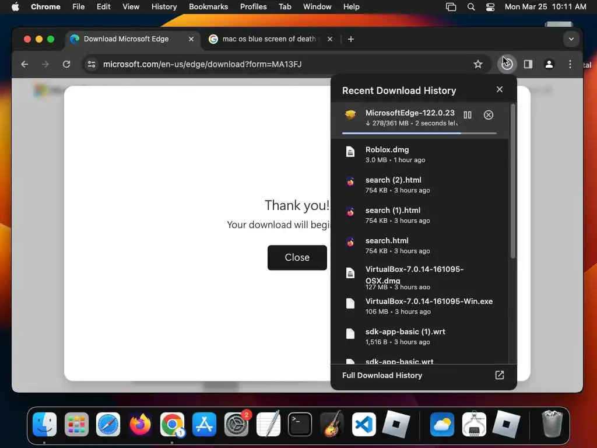Open the Profiles menu

click(x=253, y=6)
